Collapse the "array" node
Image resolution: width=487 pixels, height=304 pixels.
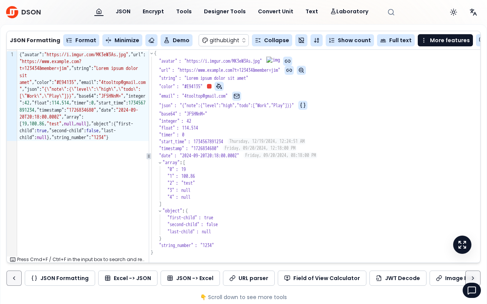click(x=160, y=163)
